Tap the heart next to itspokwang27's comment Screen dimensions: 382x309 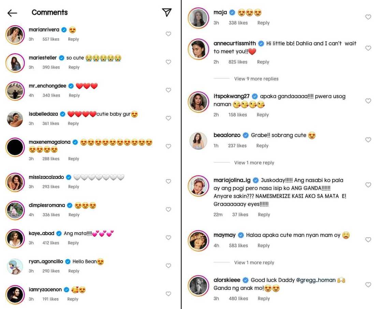coord(368,101)
